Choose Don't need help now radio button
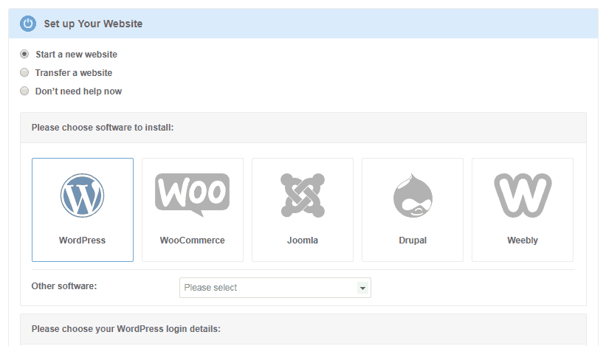This screenshot has width=606, height=346. (x=24, y=91)
